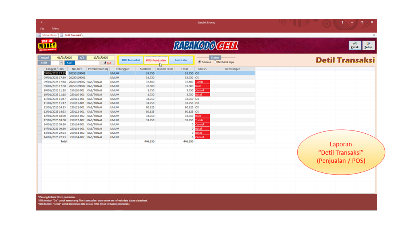Click Batal status on 10/01/2025 11:18 row

[202, 95]
